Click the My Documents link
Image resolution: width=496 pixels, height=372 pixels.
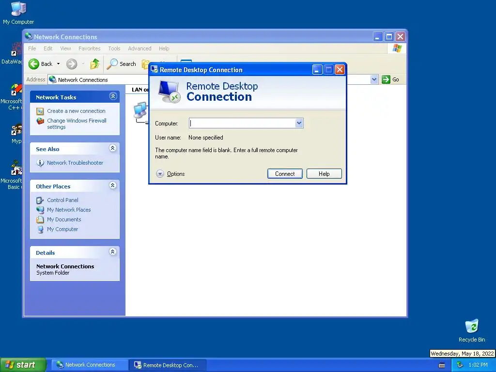tap(64, 219)
